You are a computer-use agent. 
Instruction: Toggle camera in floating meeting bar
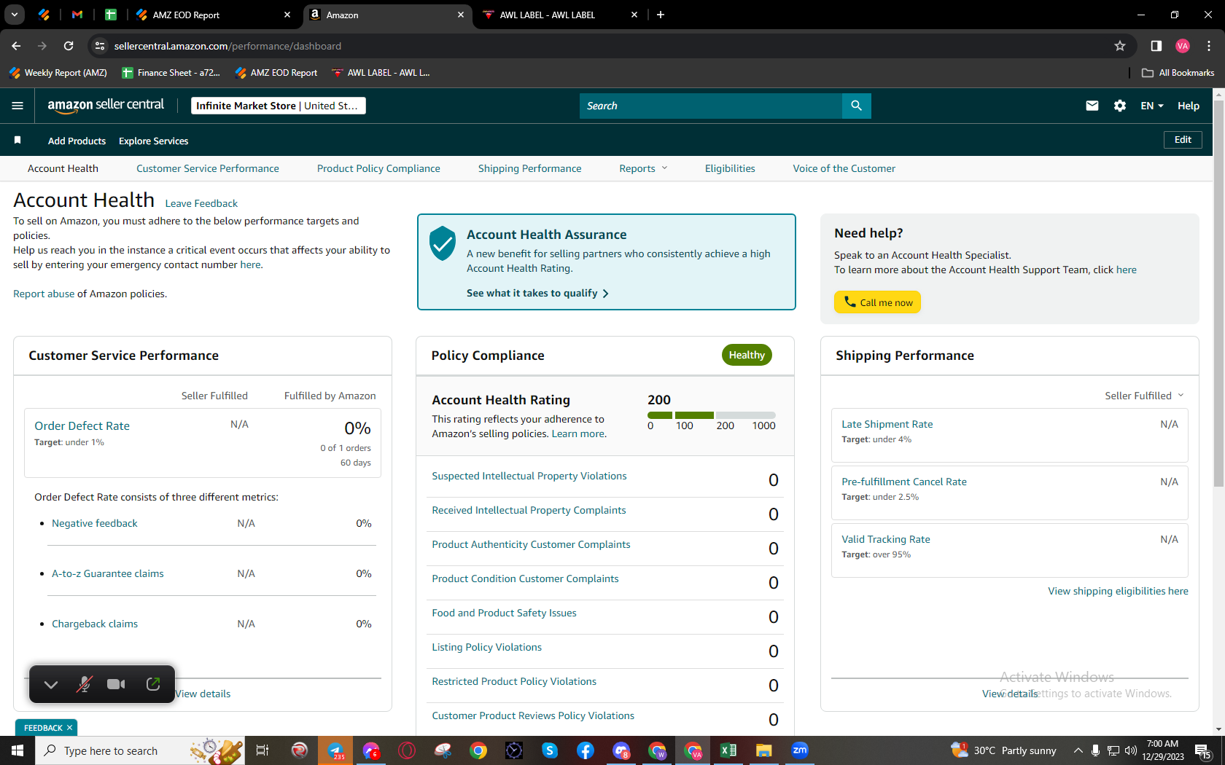116,684
